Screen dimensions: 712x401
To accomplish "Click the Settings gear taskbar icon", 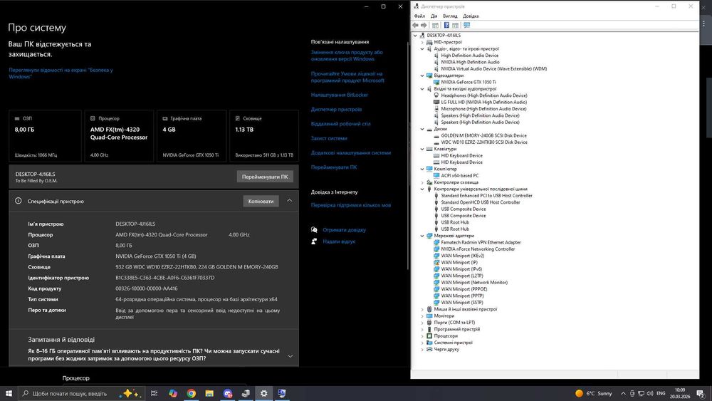I will 264,393.
